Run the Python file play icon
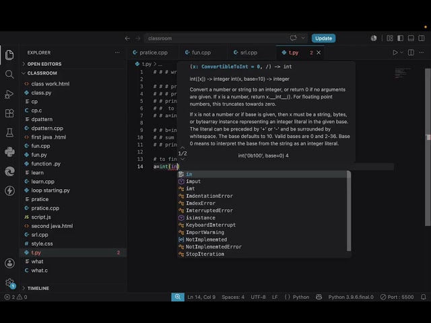 [395, 52]
